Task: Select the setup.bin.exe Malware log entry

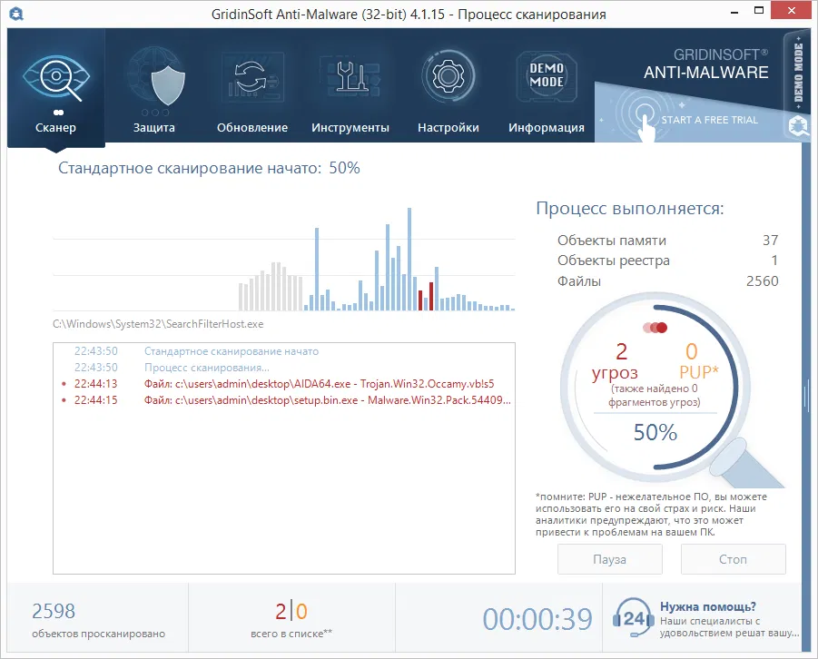Action: 284,400
